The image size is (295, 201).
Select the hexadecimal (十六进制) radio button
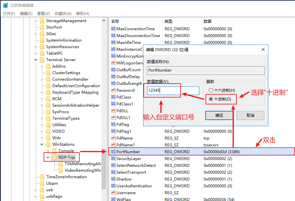[x=211, y=90]
